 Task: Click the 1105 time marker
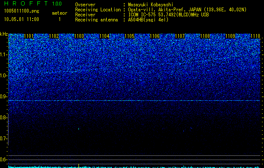129,36
